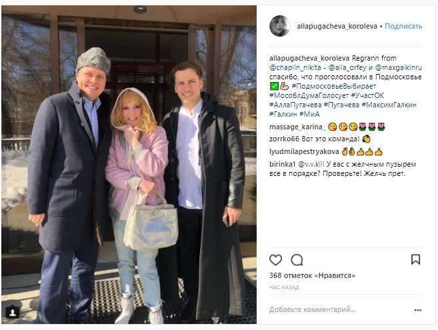The width and height of the screenshot is (438, 330).
Task: Open @maxgalkinru mention
Action: tap(399, 67)
